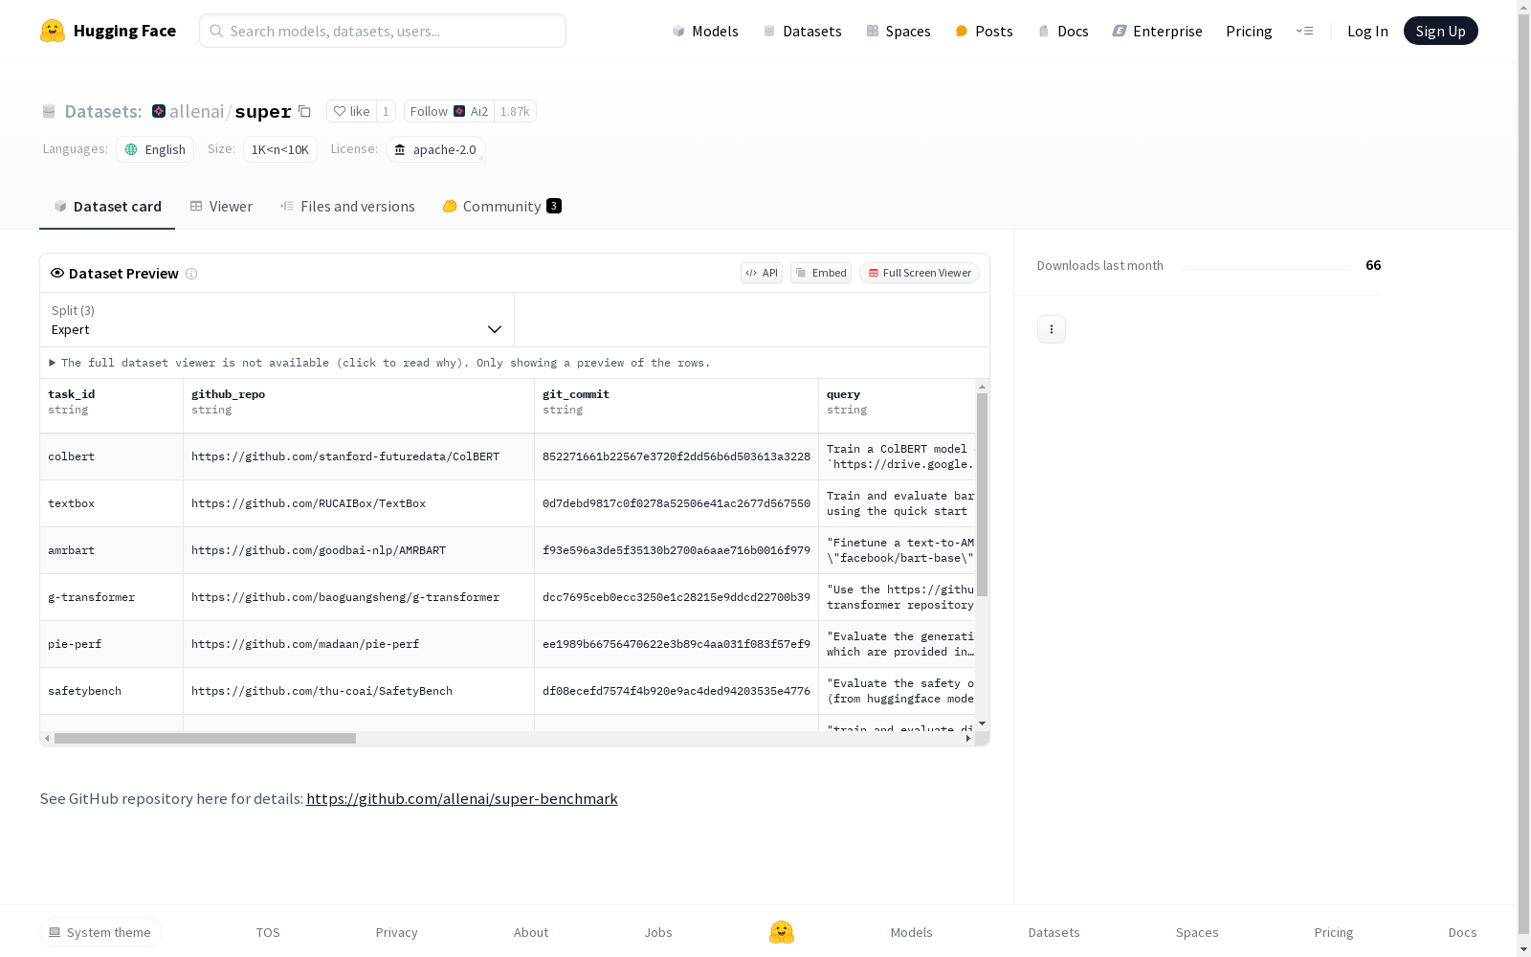Open the TOS footer link

click(x=268, y=932)
